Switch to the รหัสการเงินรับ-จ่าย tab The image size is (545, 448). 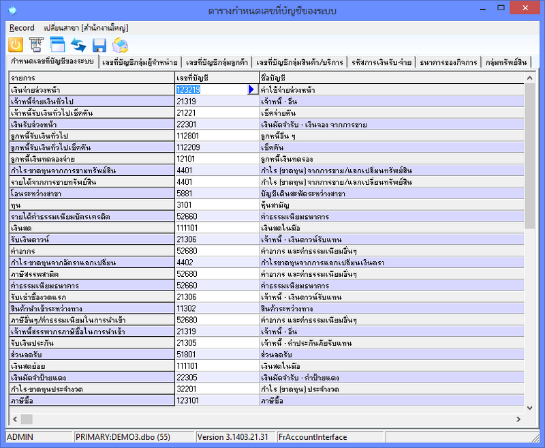381,62
